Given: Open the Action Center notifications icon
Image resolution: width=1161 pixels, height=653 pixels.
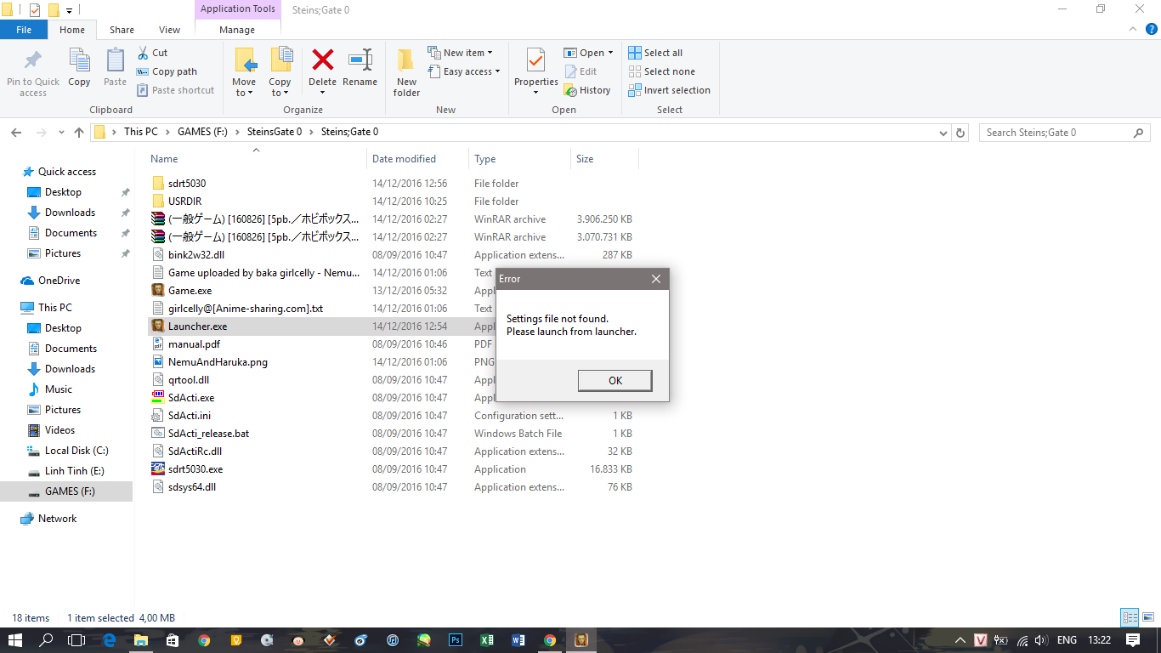Looking at the screenshot, I should [x=1132, y=640].
